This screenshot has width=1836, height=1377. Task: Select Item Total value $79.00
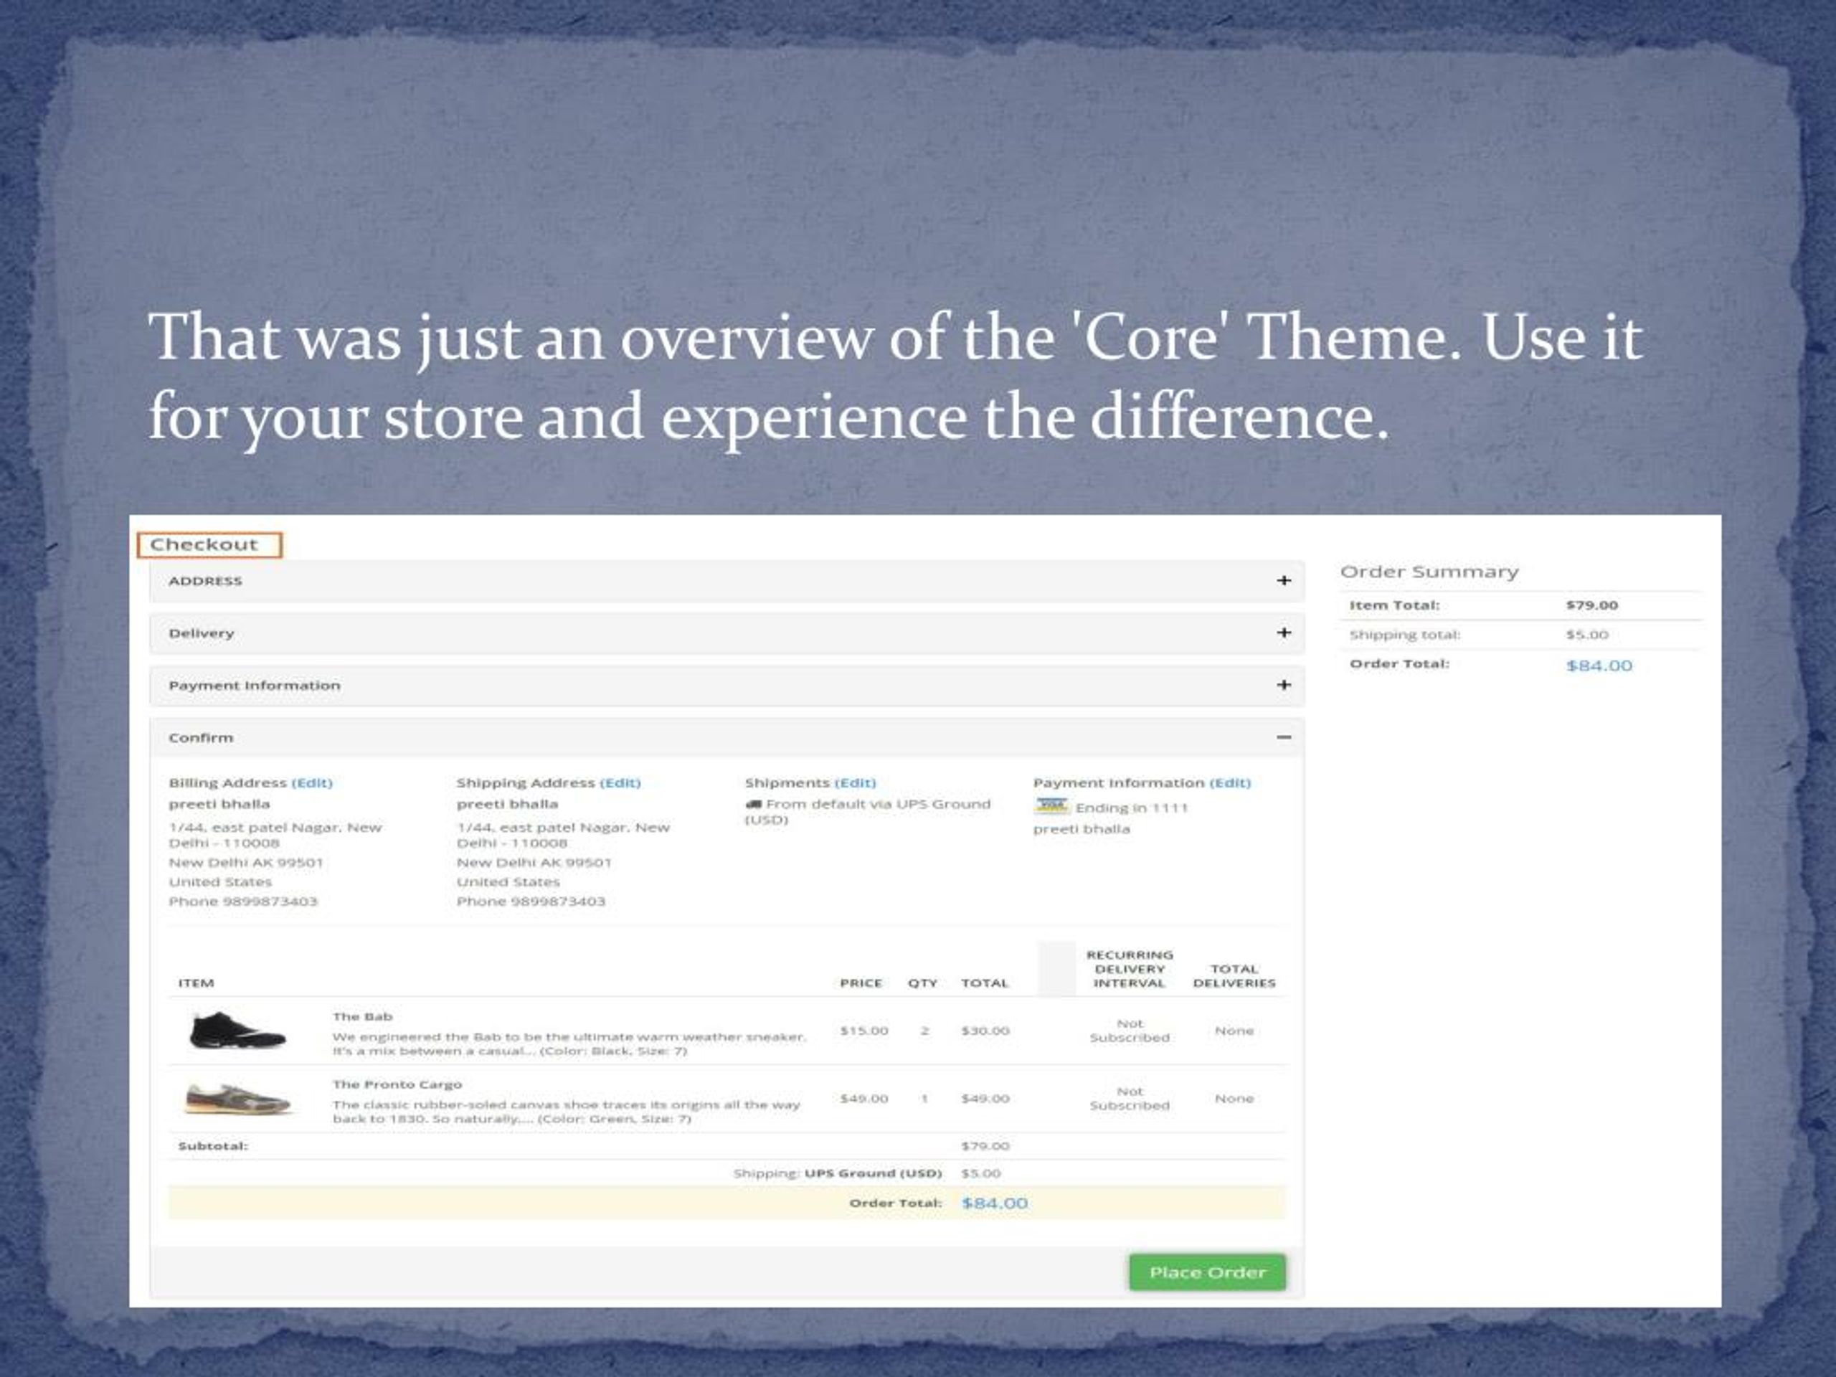pos(1592,605)
